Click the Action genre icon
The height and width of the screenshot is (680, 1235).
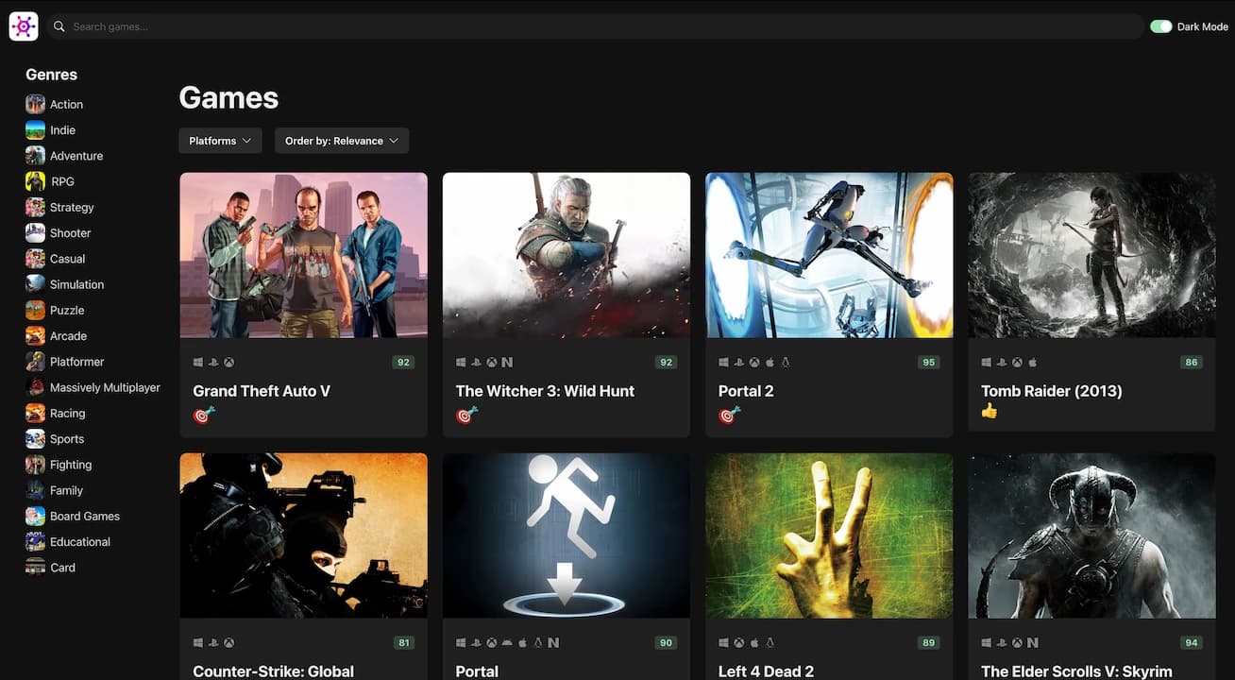[35, 104]
